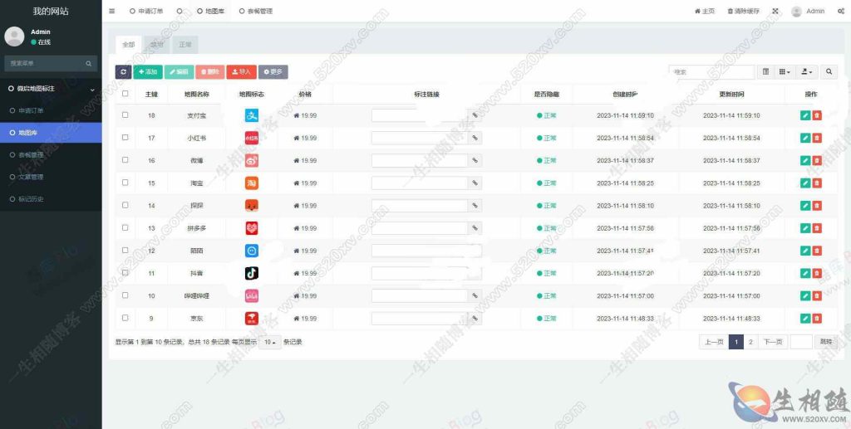Click the refresh table button
The width and height of the screenshot is (851, 429).
tap(123, 71)
